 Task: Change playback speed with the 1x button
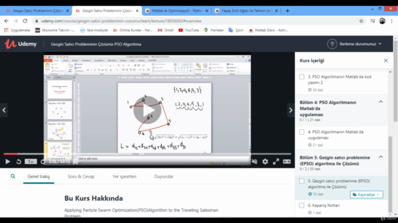pos(30,162)
